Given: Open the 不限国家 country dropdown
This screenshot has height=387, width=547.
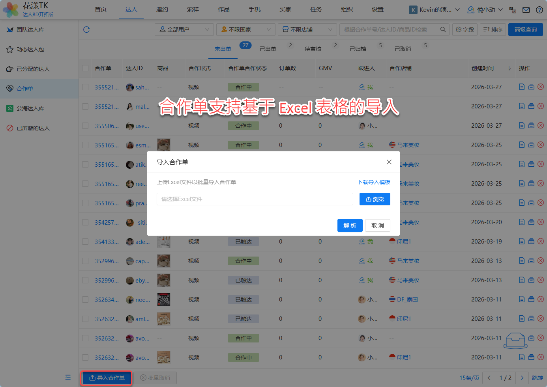Looking at the screenshot, I should click(245, 30).
